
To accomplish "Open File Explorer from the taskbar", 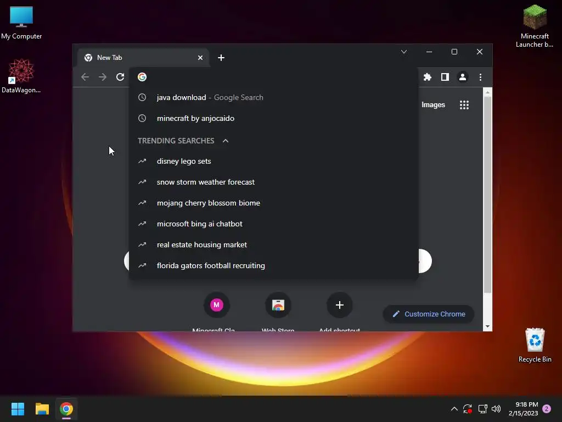I will [42, 409].
